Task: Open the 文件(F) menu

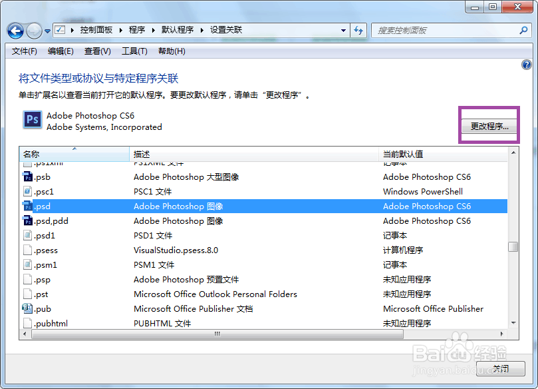Action: tap(25, 51)
